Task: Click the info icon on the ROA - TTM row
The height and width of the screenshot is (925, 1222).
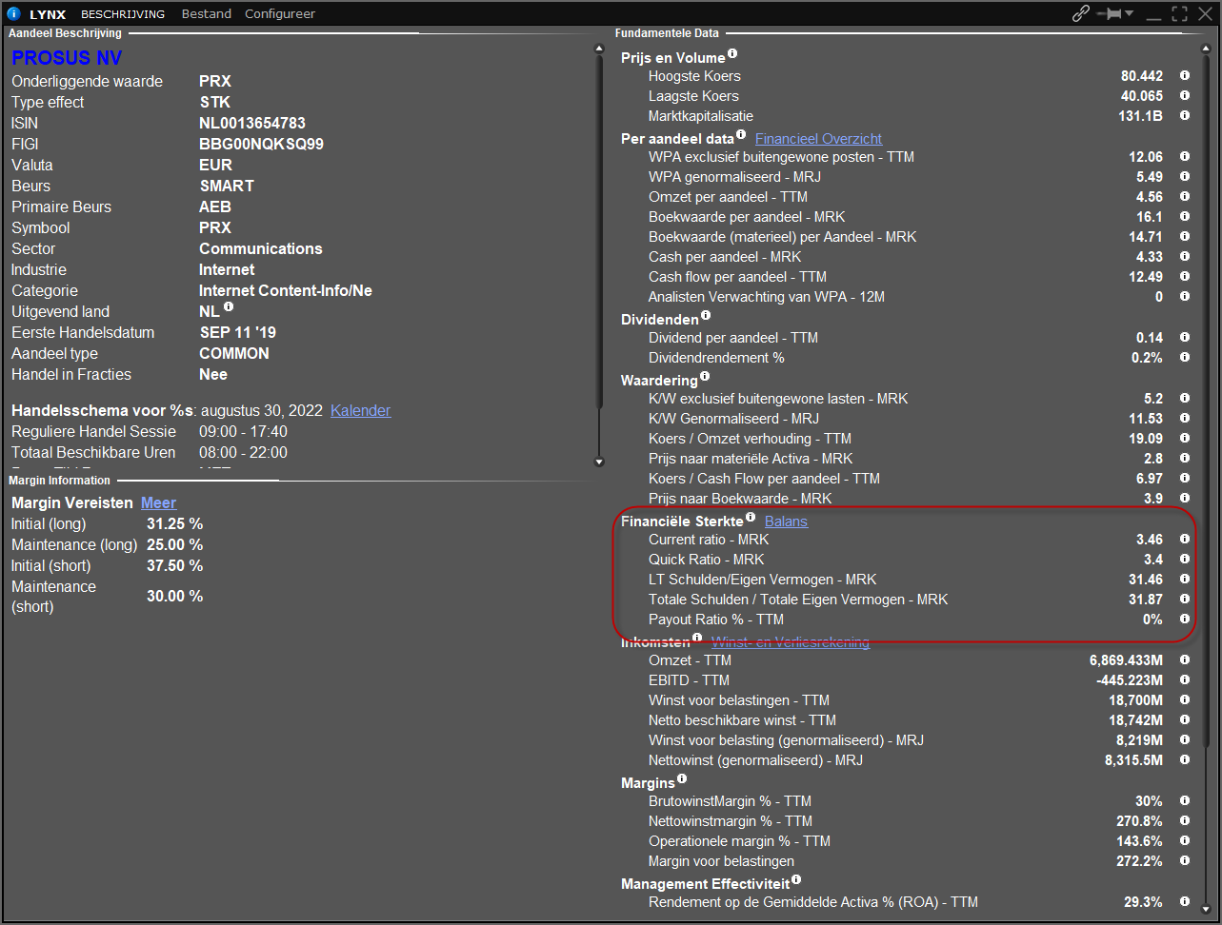Action: (1185, 901)
